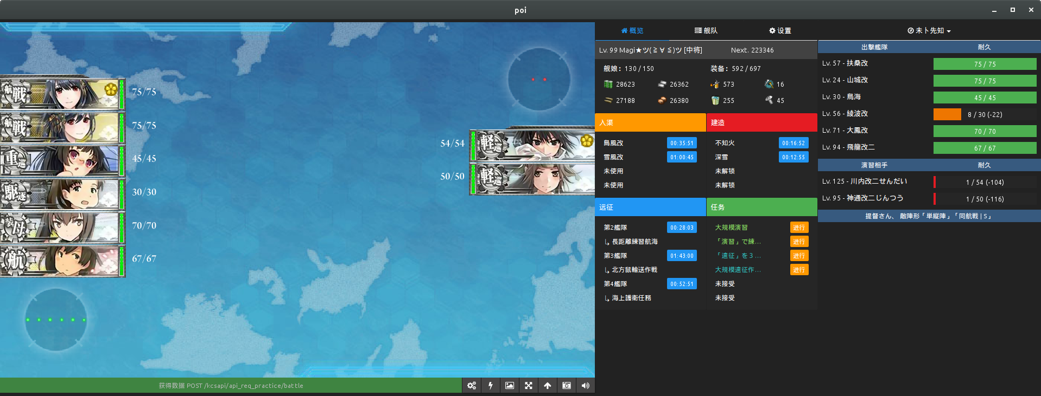1041x396 pixels.
Task: Select the 概览 overview tab
Action: click(x=632, y=31)
